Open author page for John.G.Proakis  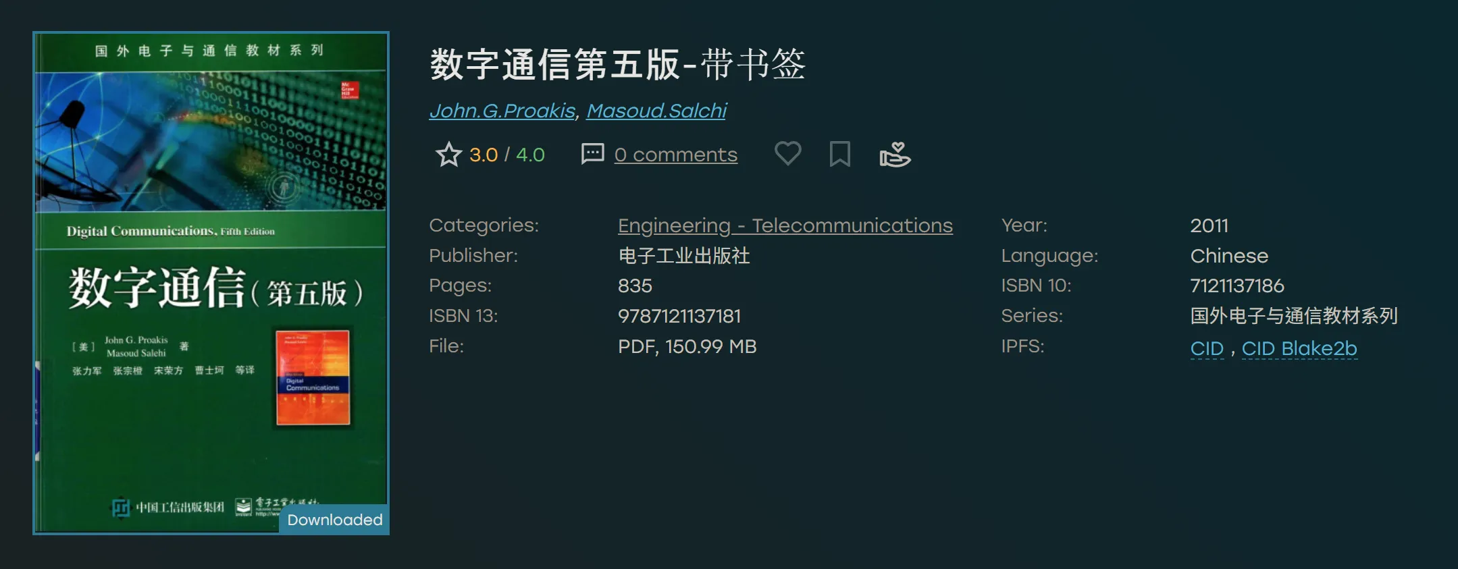pyautogui.click(x=500, y=109)
